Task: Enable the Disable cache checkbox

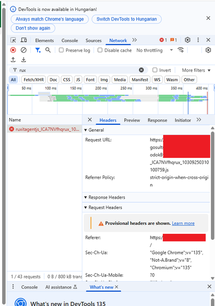Action: point(100,50)
